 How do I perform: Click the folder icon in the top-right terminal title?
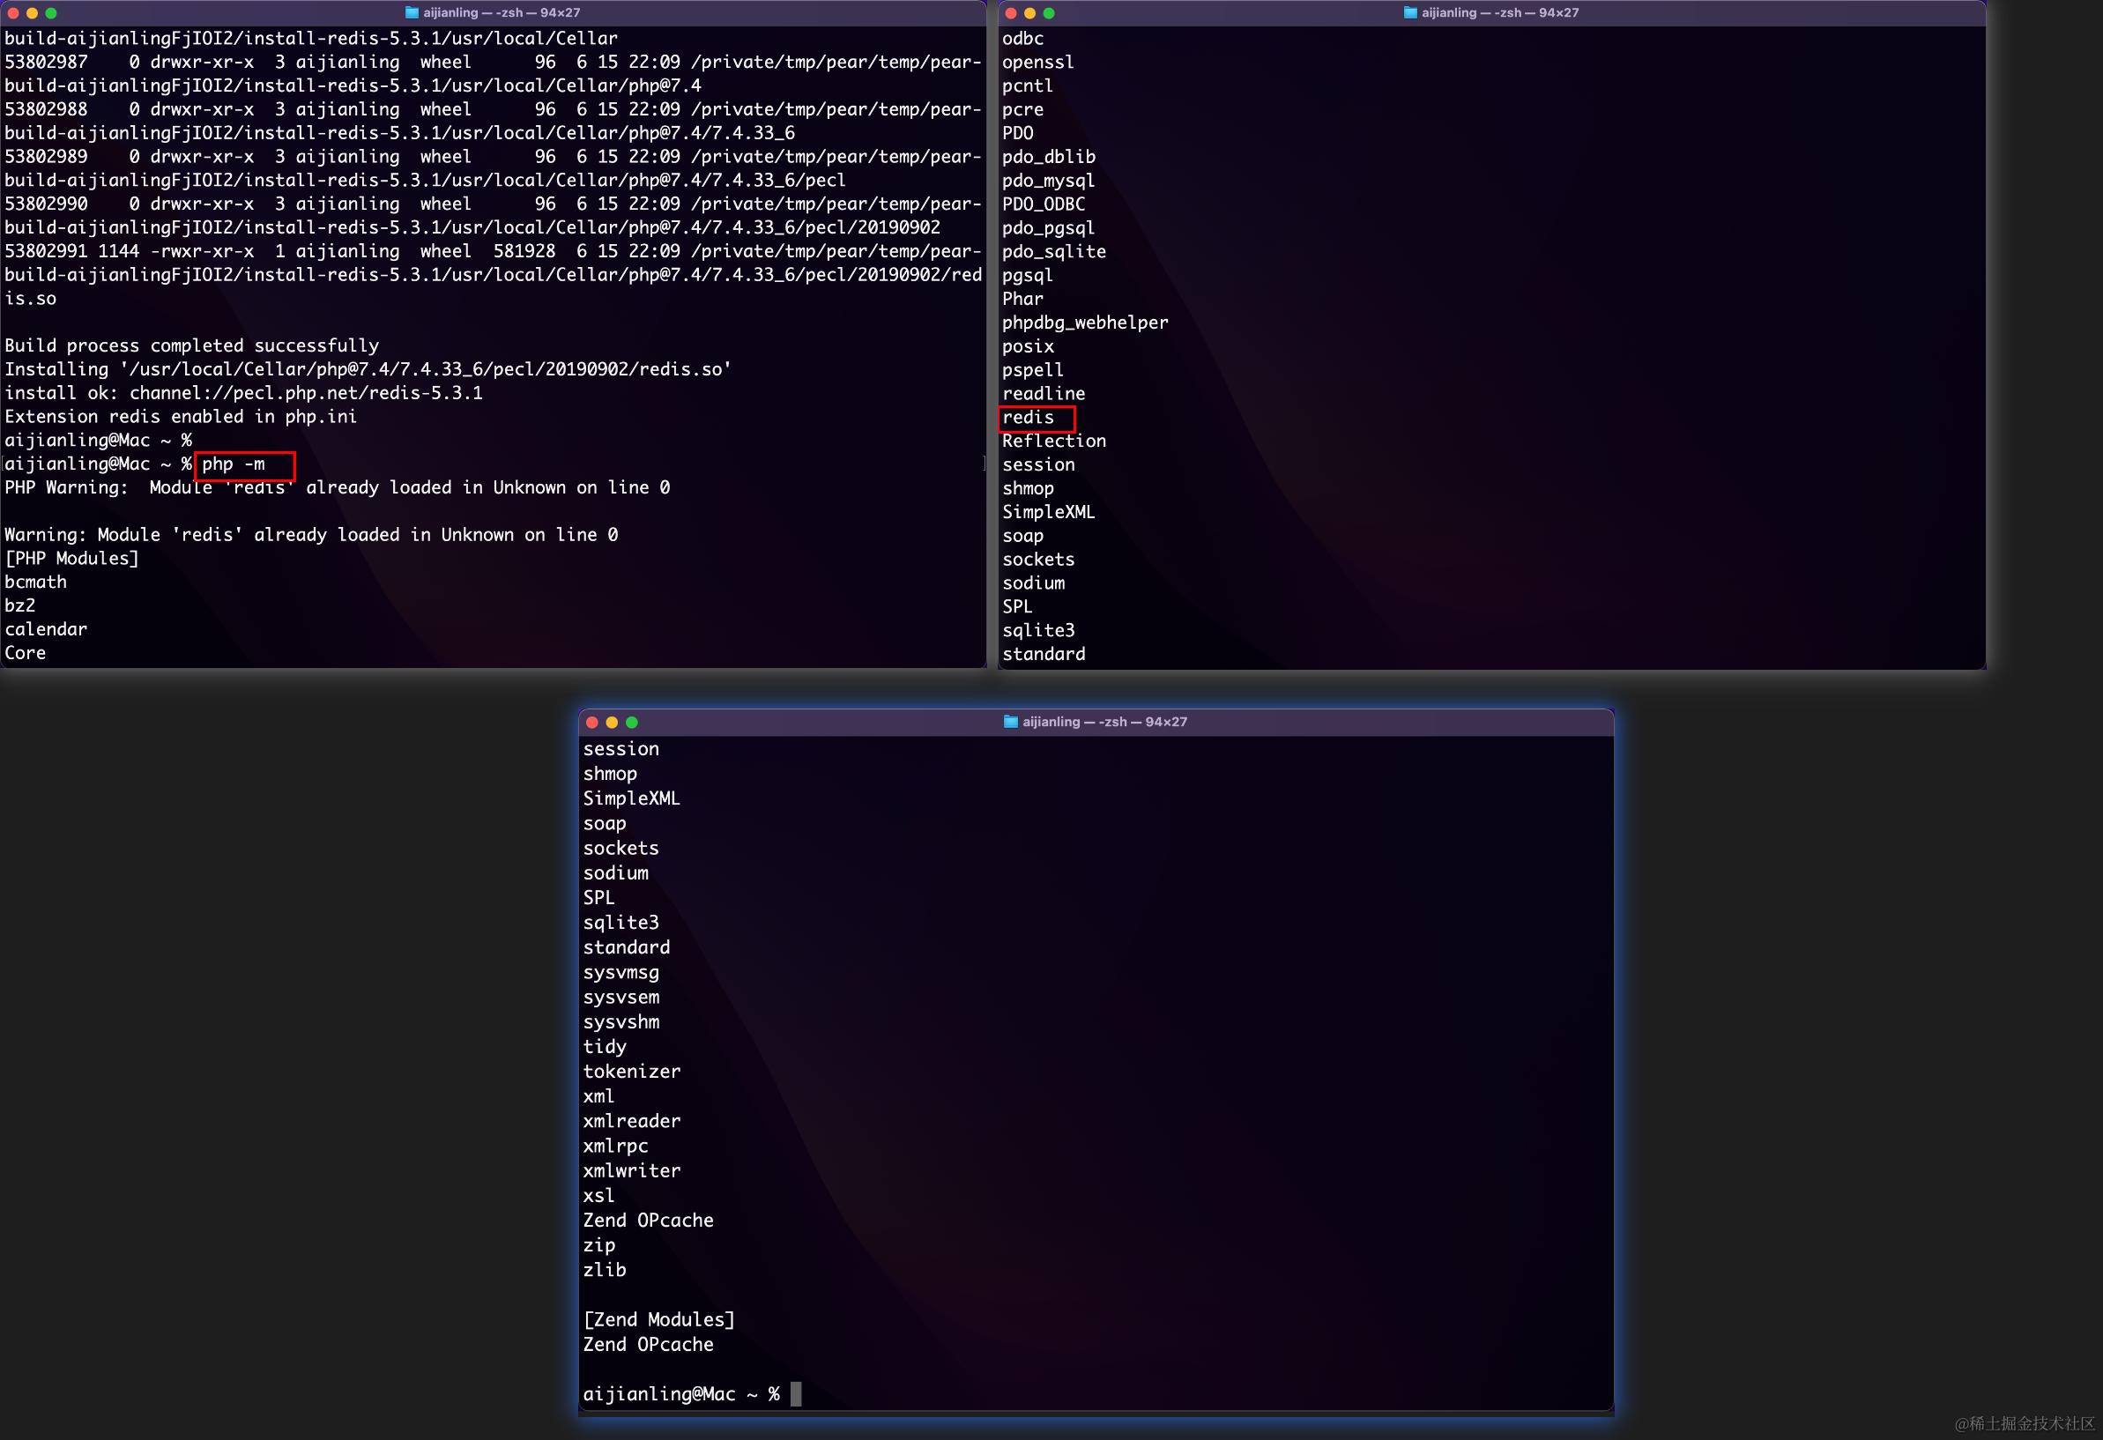tap(1410, 12)
